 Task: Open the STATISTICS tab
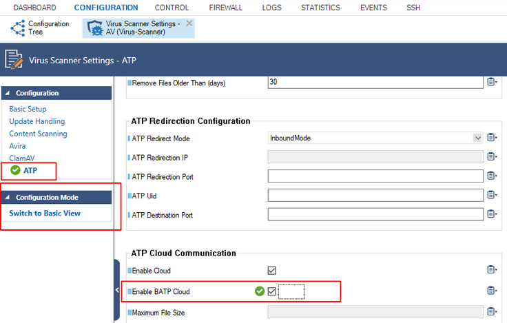(320, 8)
